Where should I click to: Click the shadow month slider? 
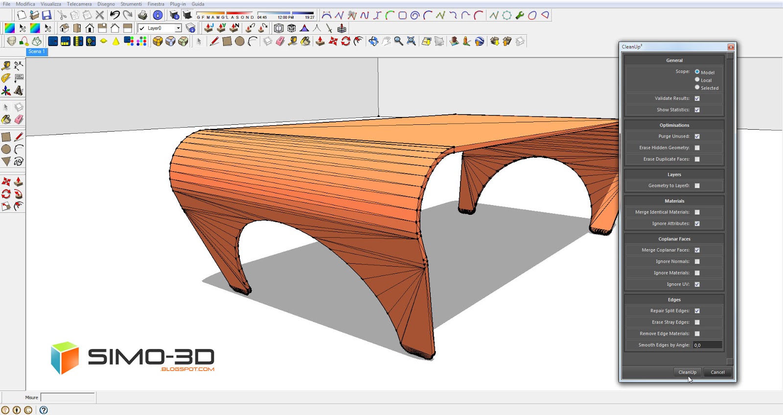pos(225,13)
